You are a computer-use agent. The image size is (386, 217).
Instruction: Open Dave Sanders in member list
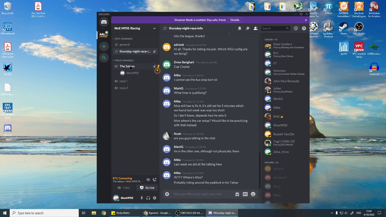(x=285, y=46)
